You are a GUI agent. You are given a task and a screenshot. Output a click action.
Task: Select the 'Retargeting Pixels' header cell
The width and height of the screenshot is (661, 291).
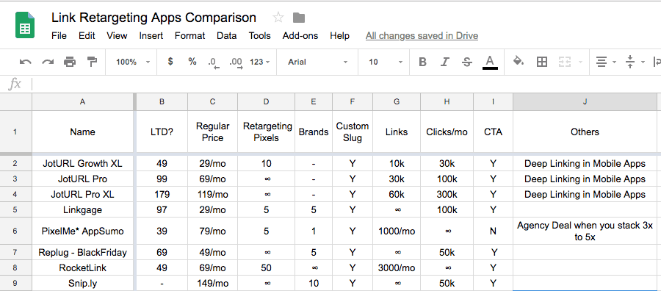[x=266, y=132]
